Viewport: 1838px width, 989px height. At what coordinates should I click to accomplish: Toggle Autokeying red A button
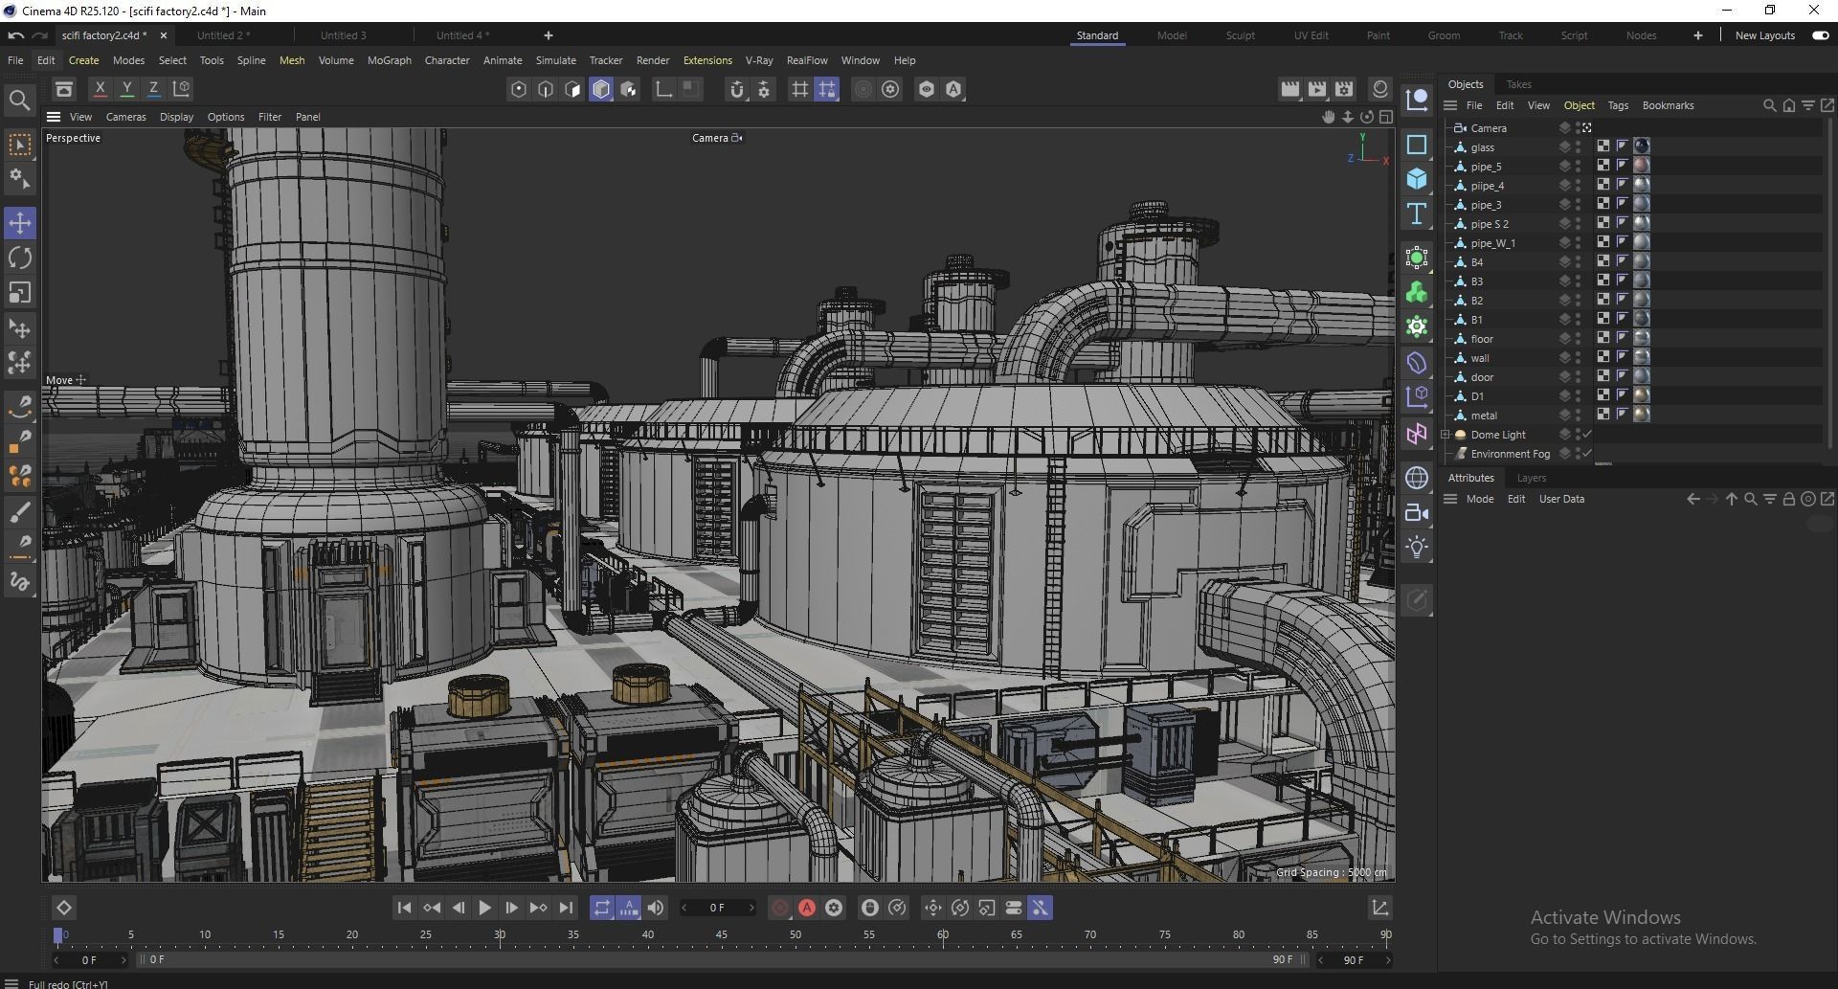pyautogui.click(x=807, y=908)
